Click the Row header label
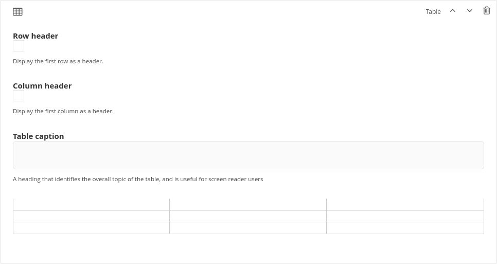This screenshot has width=497, height=264. (x=35, y=36)
